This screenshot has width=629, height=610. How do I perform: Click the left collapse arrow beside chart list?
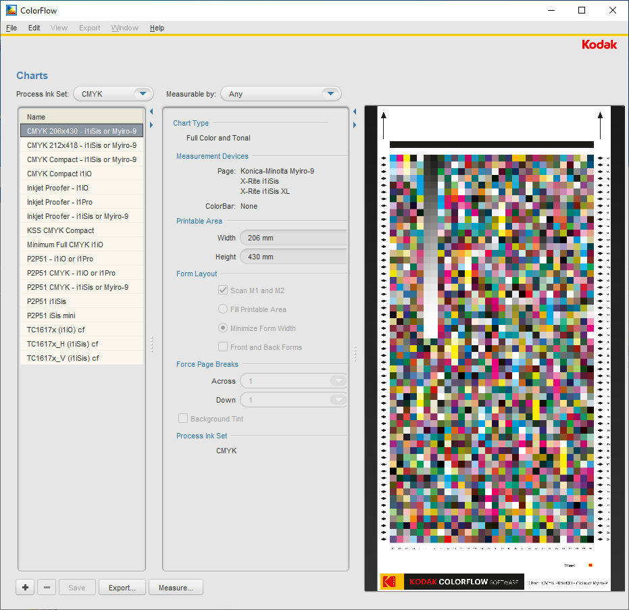pos(151,111)
